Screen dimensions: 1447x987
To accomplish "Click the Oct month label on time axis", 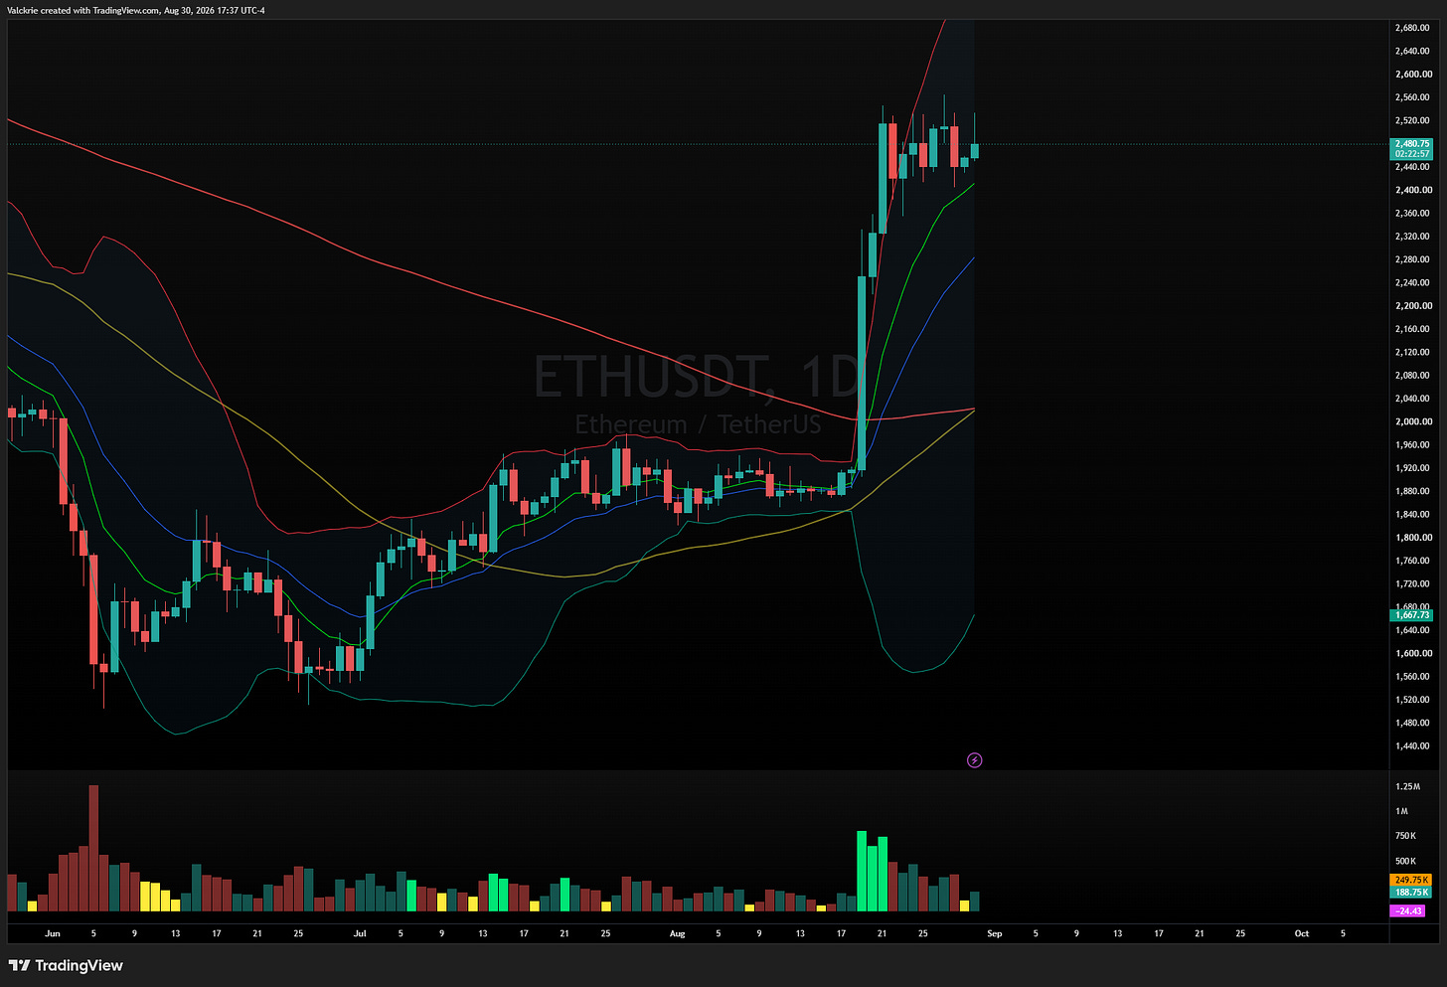I will (x=1302, y=933).
